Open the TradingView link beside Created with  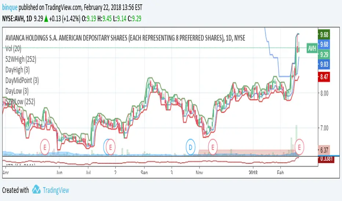(x=56, y=190)
